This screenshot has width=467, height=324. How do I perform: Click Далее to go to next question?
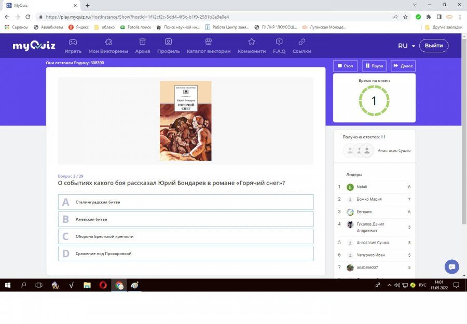click(x=403, y=66)
